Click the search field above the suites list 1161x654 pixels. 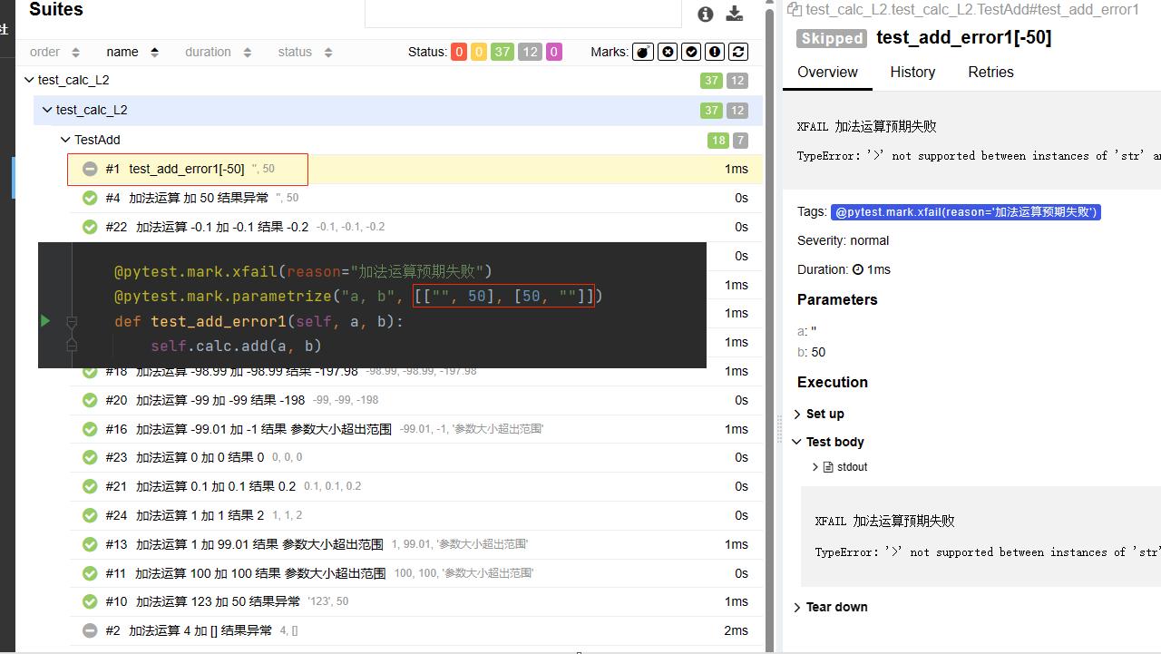522,13
